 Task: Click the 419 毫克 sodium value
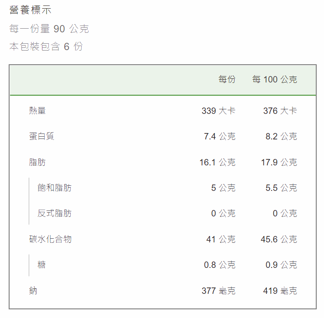tap(280, 291)
